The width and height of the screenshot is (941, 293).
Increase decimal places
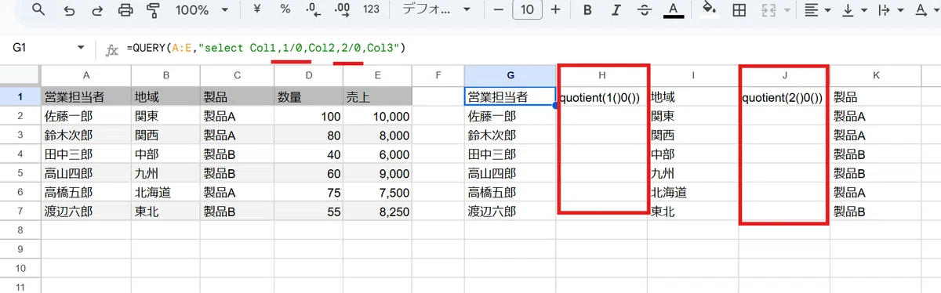coord(342,10)
